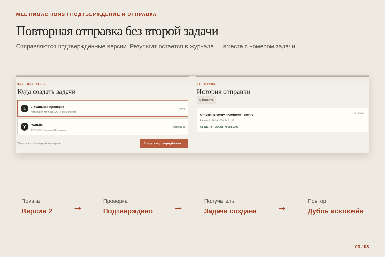This screenshot has height=257, width=385.
Task: Select the Локальная проверка destination card
Action: pos(103,109)
